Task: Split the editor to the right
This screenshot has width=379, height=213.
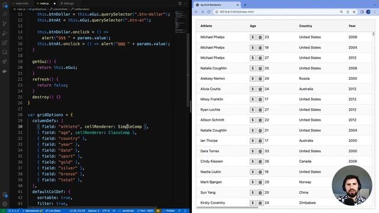Action: tap(180, 4)
